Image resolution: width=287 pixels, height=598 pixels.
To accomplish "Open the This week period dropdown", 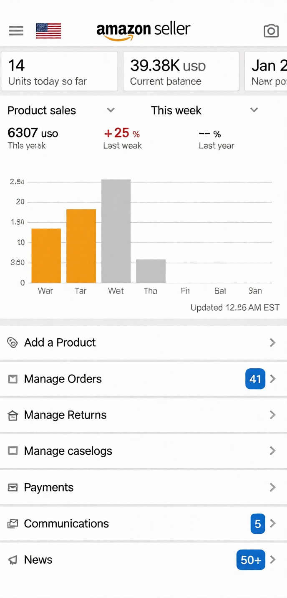I will [254, 110].
